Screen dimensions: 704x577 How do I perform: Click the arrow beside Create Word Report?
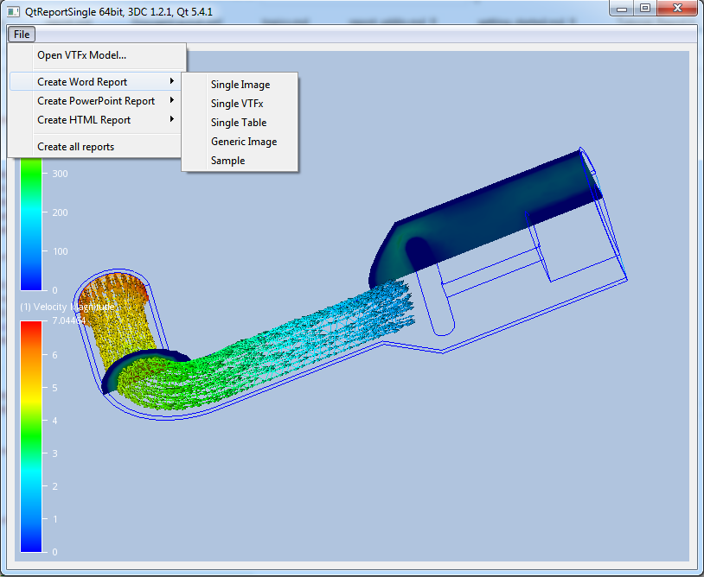click(173, 82)
